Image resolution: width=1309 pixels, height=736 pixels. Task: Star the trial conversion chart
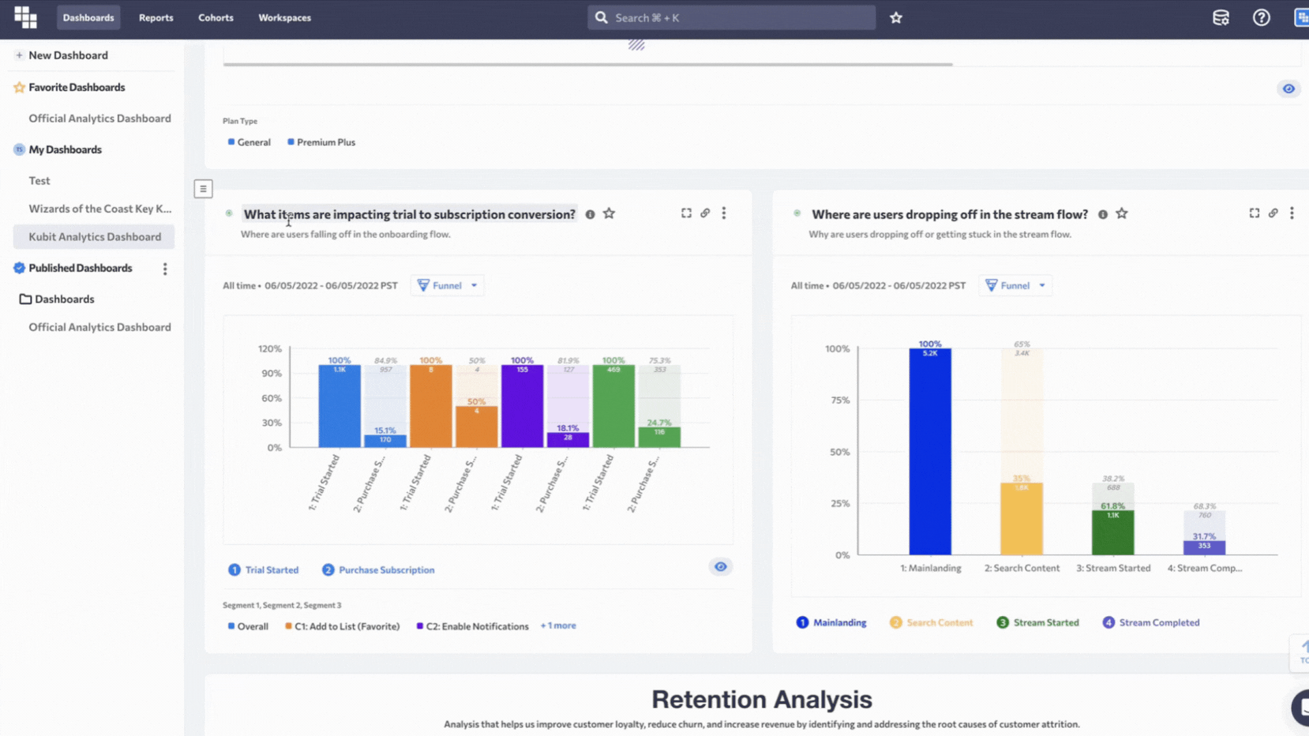click(x=609, y=214)
